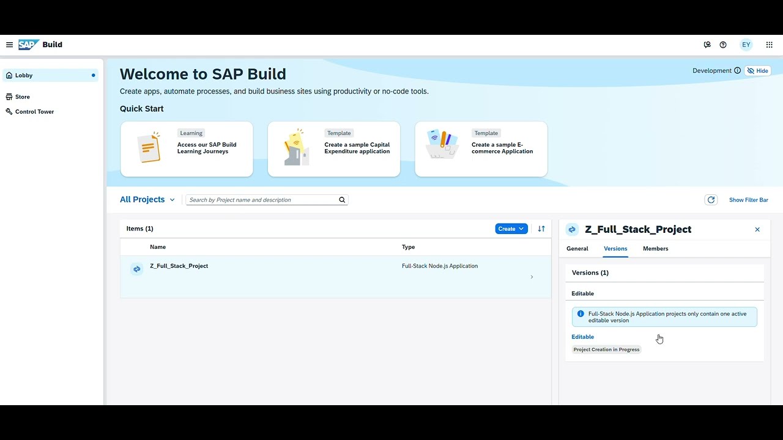Open the help question mark icon
Viewport: 783px width, 440px height.
click(723, 45)
